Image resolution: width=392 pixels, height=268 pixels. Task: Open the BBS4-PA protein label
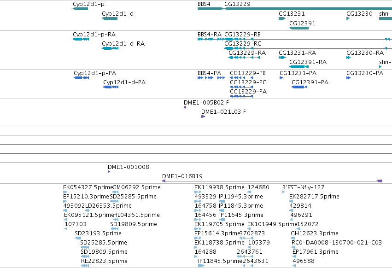(209, 73)
